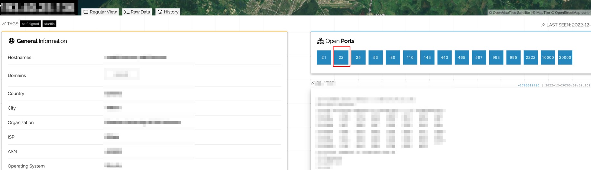Screen dimensions: 591x170
Task: Click the Operating System label
Action: (x=26, y=166)
